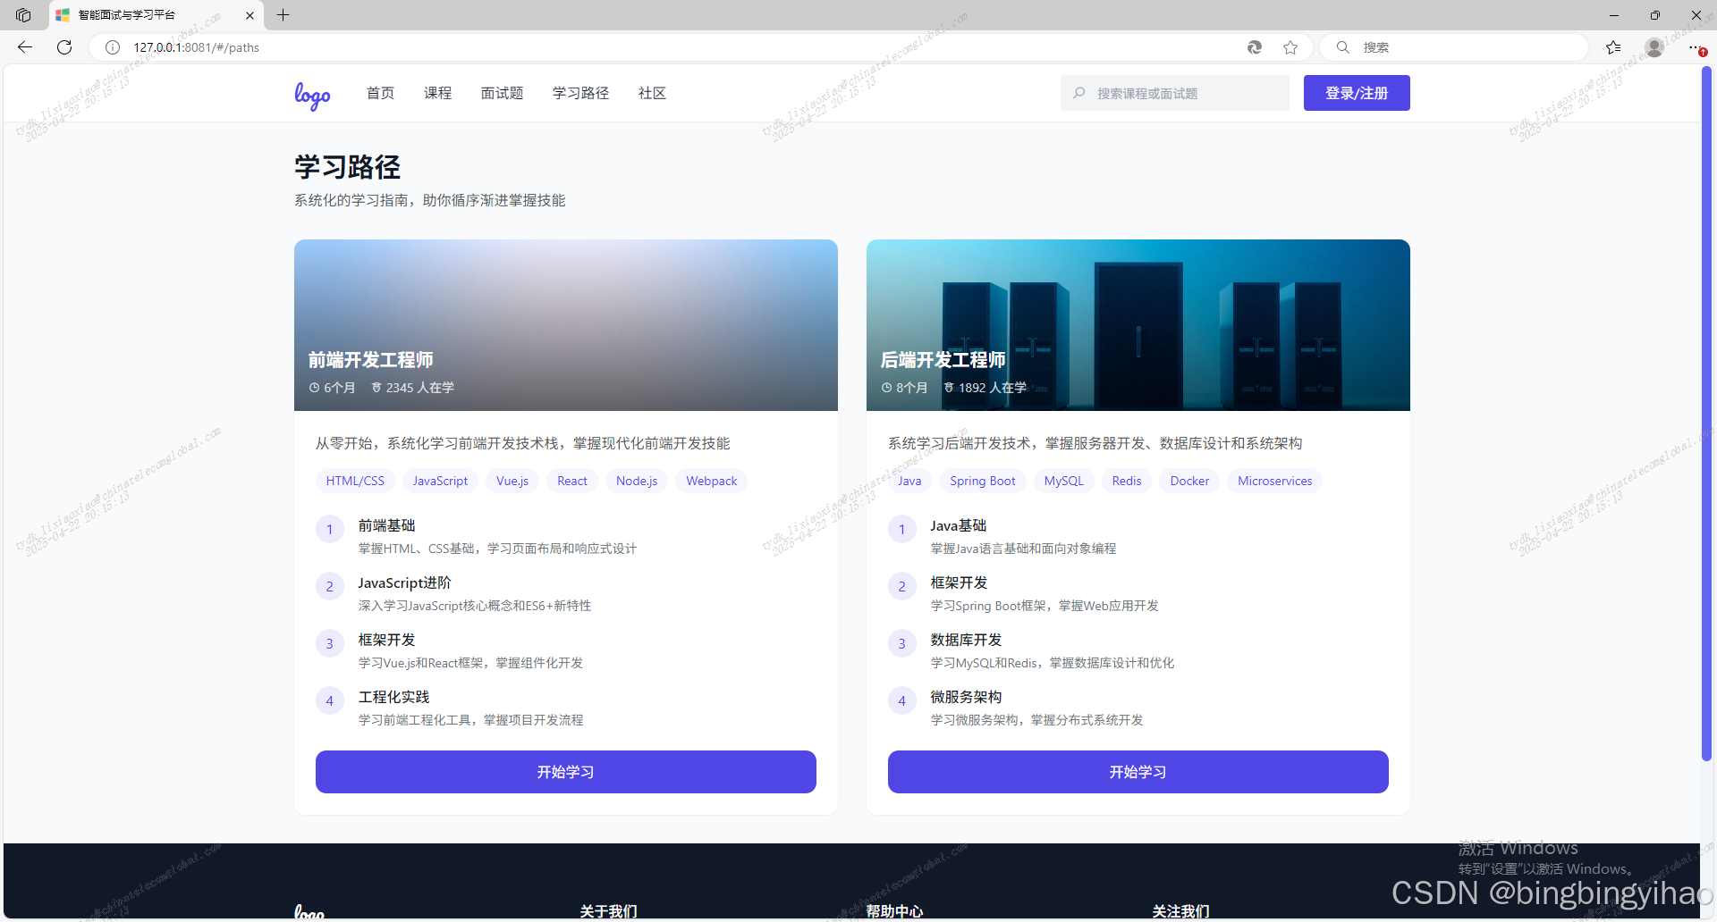
Task: Click the Webpack tag
Action: tap(712, 481)
